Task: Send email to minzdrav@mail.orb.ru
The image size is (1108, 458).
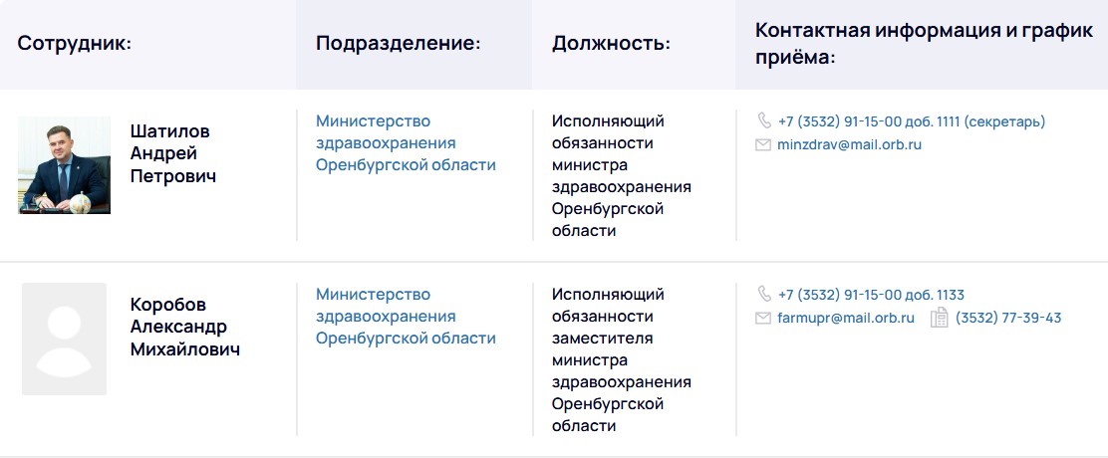Action: pyautogui.click(x=850, y=145)
